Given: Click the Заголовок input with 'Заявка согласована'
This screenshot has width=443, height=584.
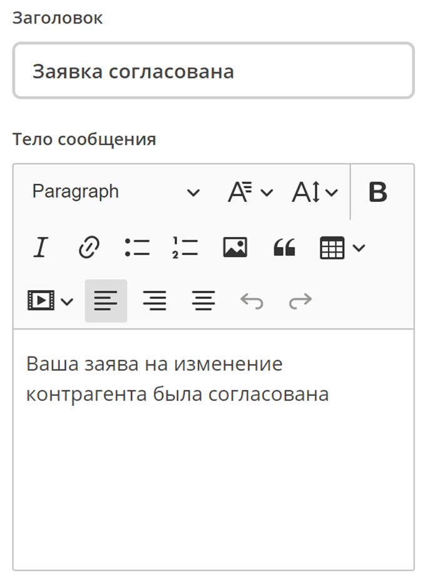Looking at the screenshot, I should (x=213, y=71).
